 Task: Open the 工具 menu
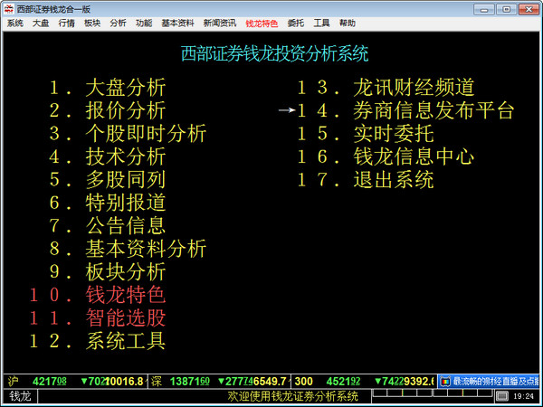(321, 24)
